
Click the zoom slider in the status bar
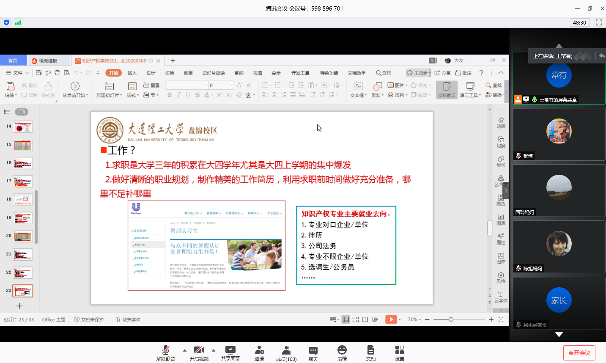point(451,319)
